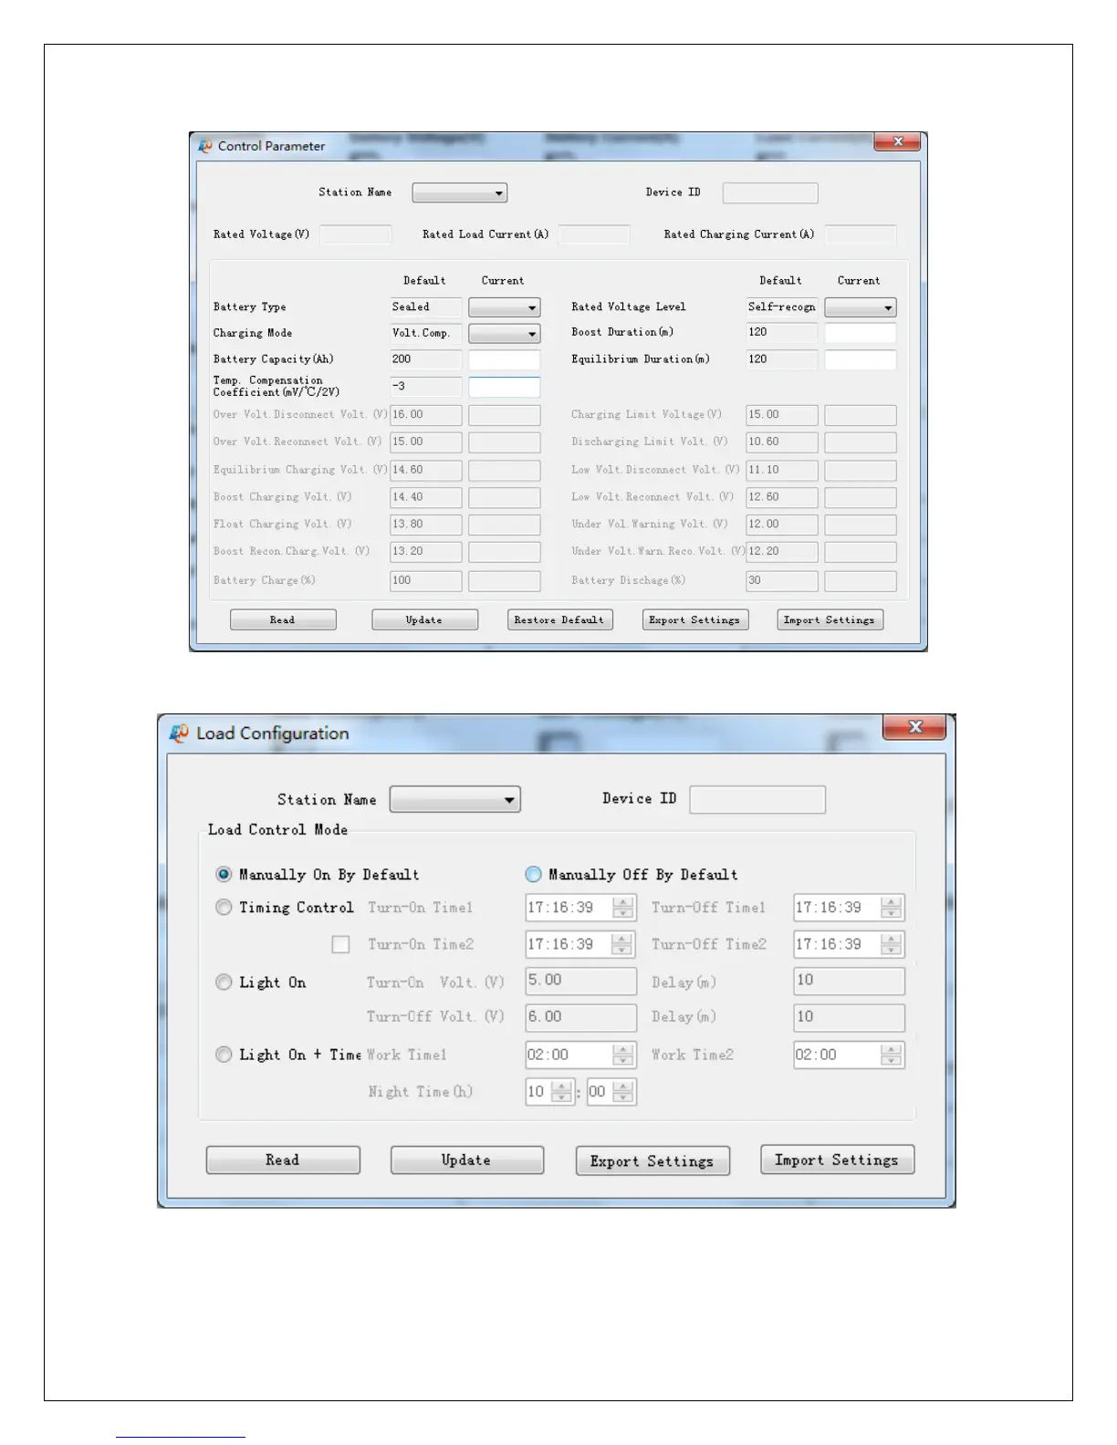1117x1445 pixels.
Task: Close the Control Parameter window
Action: [x=898, y=141]
